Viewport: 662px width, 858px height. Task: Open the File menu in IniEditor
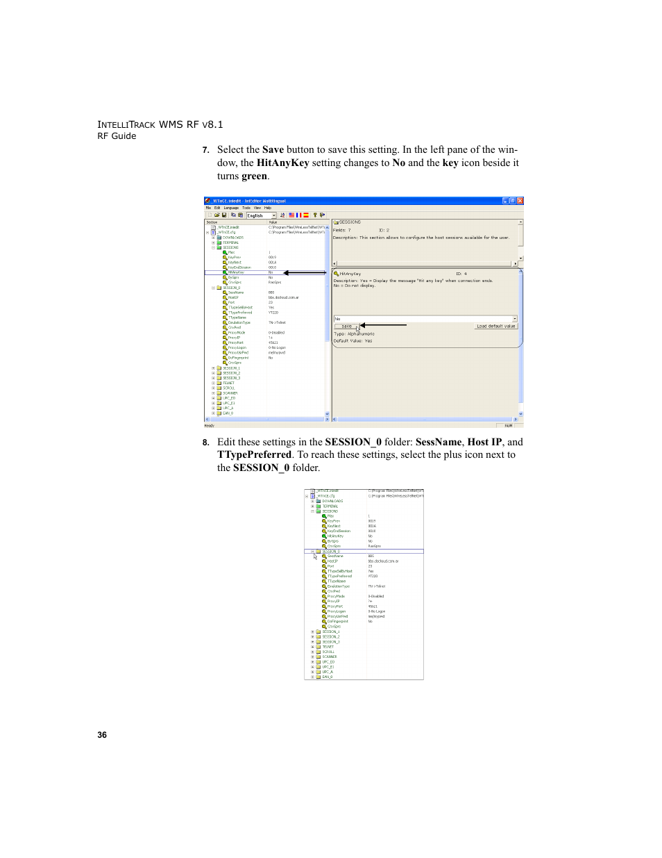pyautogui.click(x=208, y=208)
